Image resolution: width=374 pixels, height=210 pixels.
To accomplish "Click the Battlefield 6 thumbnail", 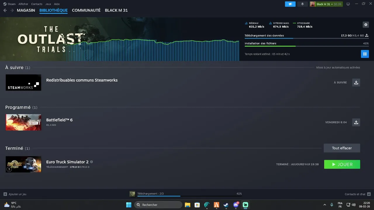I will tap(23, 122).
